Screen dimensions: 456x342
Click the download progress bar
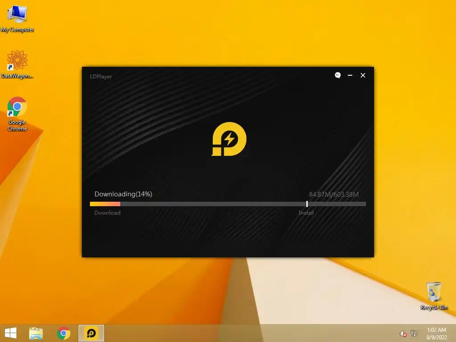[x=228, y=204]
